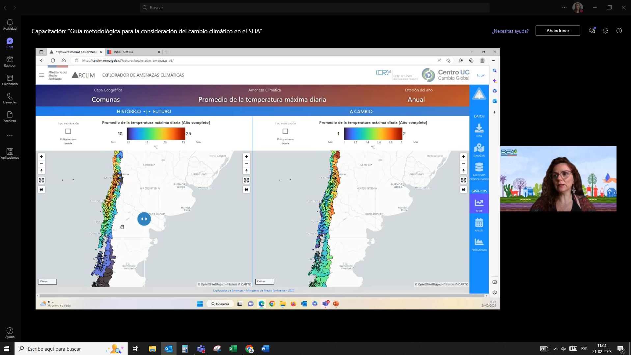The image size is (631, 355).
Task: Open the Amenaza Climática selector
Action: [262, 99]
